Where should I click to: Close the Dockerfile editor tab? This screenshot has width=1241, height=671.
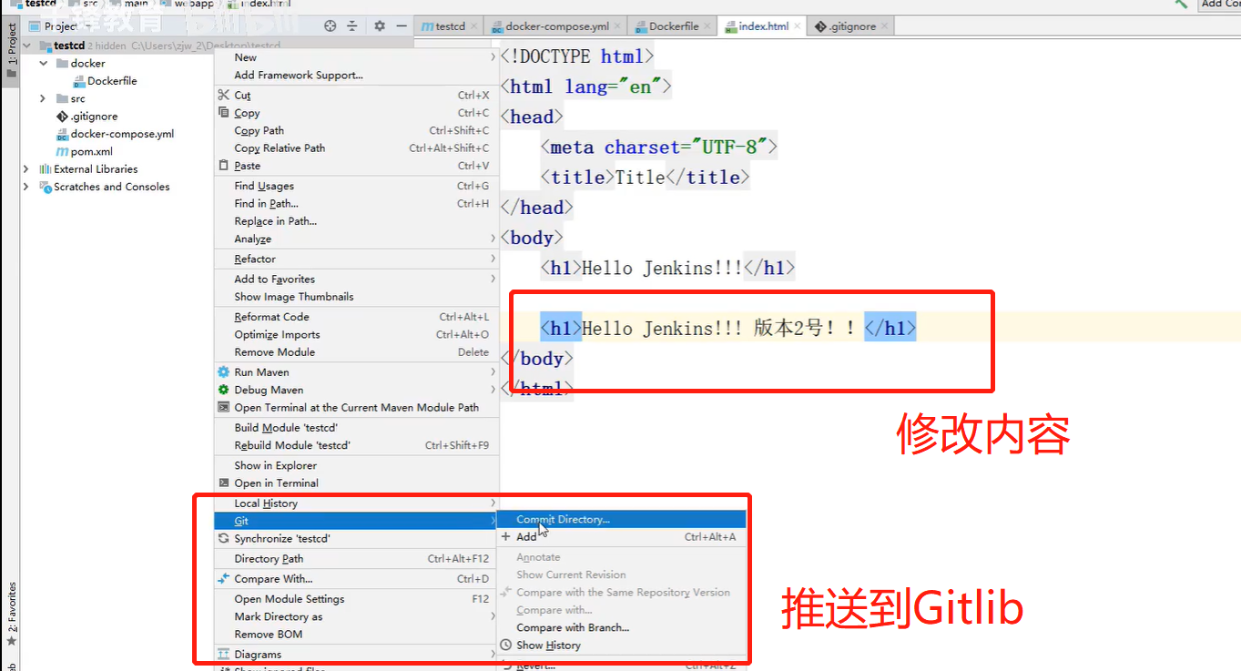tap(709, 26)
